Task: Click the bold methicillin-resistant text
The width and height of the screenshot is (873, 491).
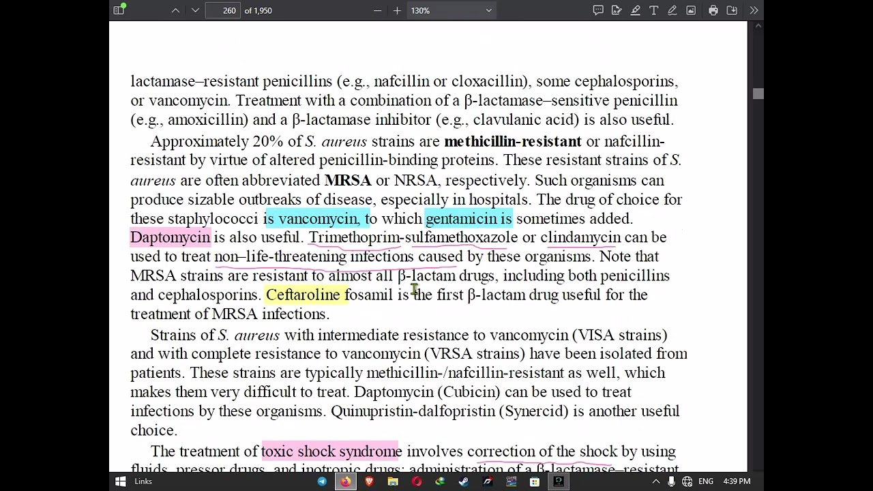Action: [x=513, y=141]
